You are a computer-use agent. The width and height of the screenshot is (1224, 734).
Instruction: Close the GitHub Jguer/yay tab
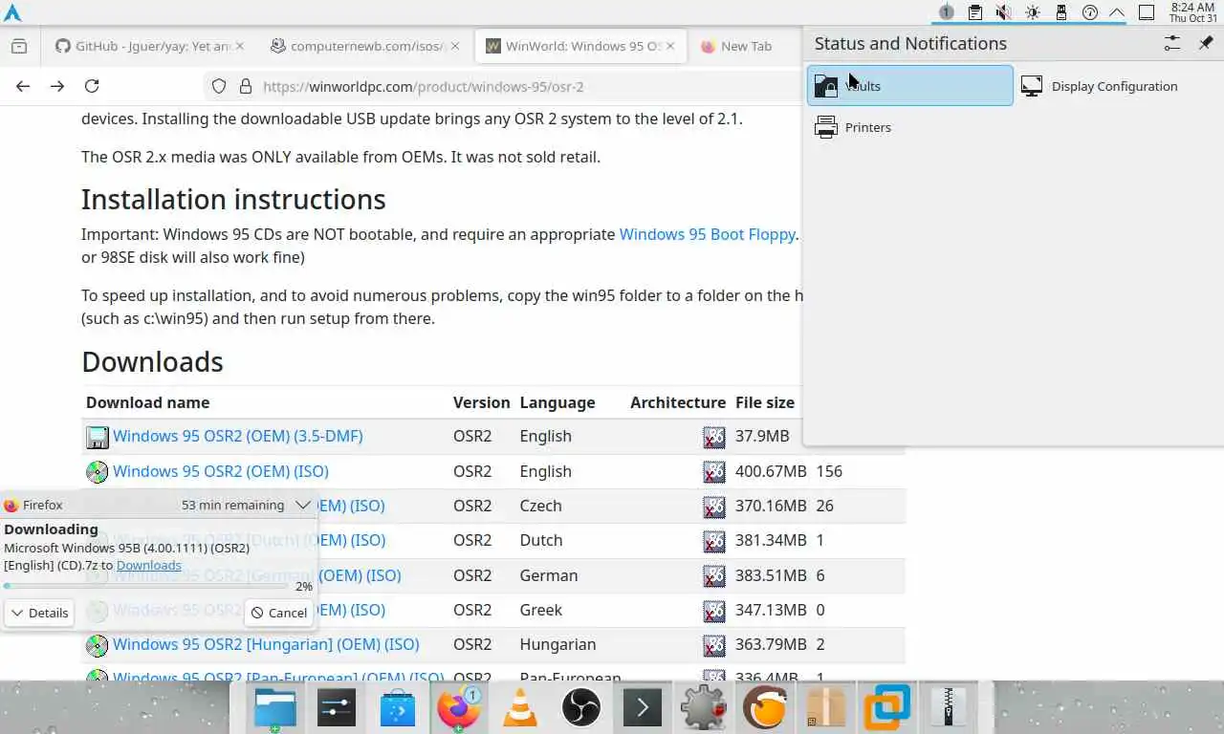tap(239, 46)
